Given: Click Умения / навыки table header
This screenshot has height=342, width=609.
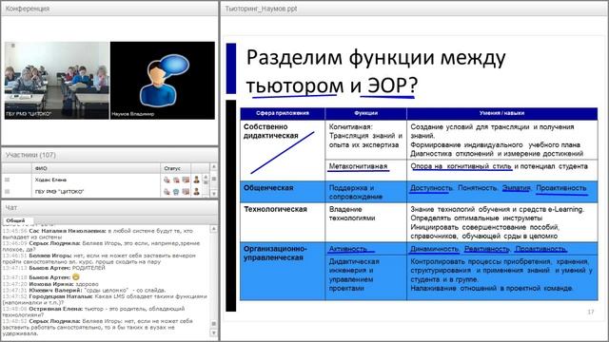Looking at the screenshot, I should pos(501,113).
